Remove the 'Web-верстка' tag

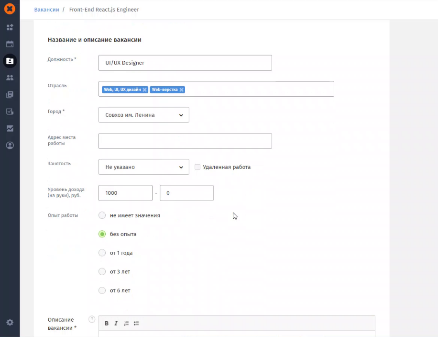[181, 90]
